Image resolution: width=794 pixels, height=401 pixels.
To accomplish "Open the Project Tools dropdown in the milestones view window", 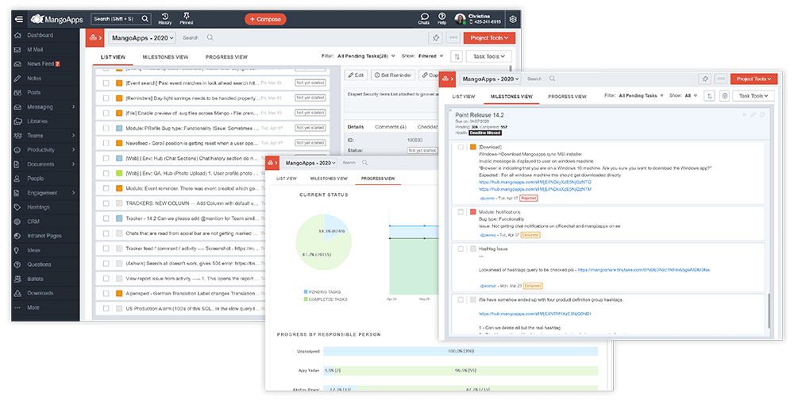I will (754, 79).
